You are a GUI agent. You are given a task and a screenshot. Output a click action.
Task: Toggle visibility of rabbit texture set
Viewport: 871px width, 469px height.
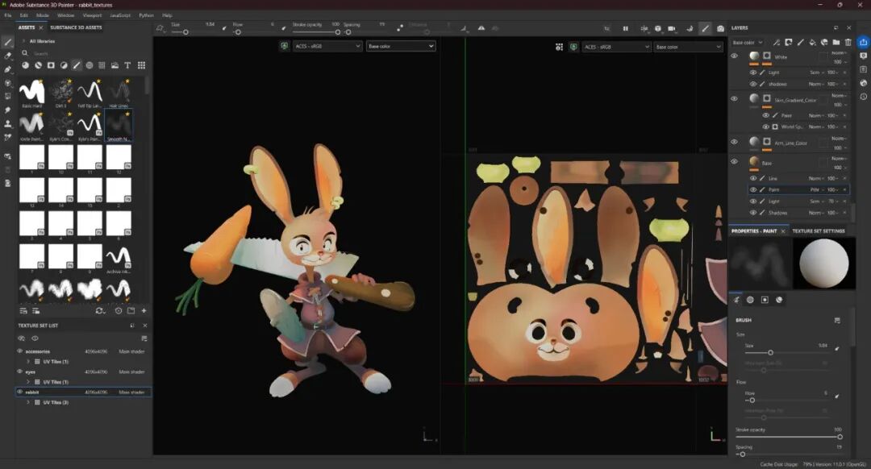pos(20,392)
